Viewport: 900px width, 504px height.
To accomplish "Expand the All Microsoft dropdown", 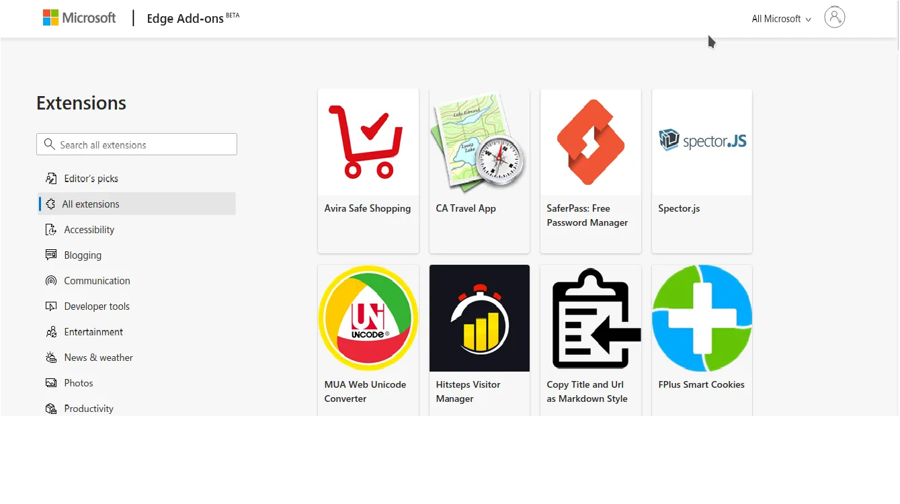I will point(781,19).
